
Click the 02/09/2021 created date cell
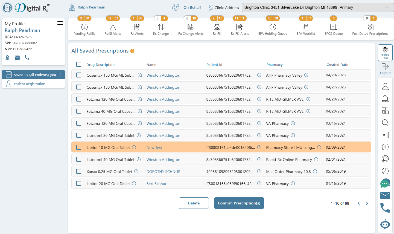(336, 147)
